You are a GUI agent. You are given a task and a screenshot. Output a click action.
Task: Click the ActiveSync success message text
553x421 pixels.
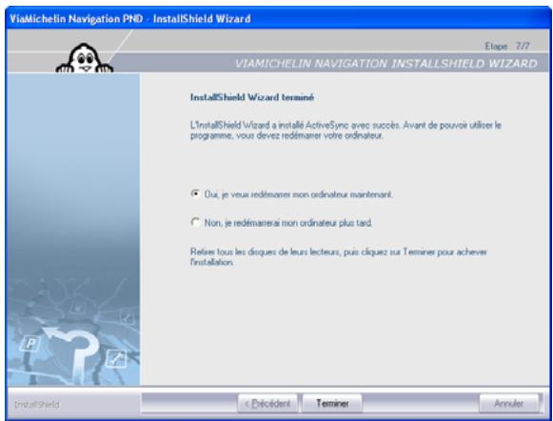pos(346,130)
